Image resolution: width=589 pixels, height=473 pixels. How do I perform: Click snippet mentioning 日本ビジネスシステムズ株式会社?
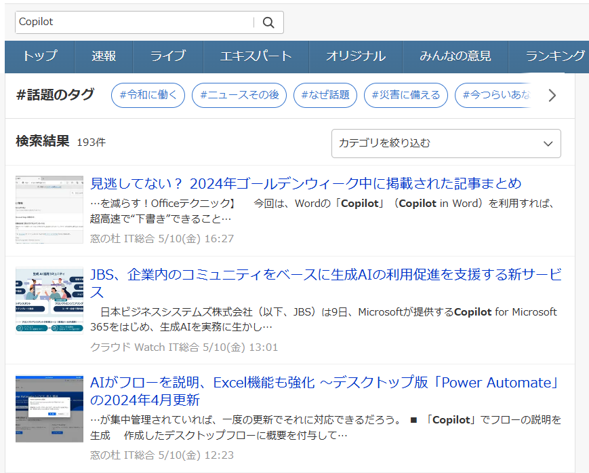[323, 319]
